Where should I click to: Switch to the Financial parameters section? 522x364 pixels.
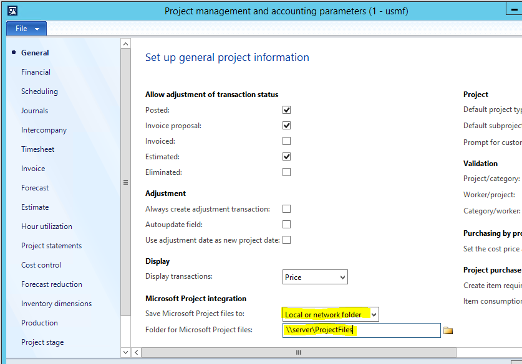click(x=36, y=72)
